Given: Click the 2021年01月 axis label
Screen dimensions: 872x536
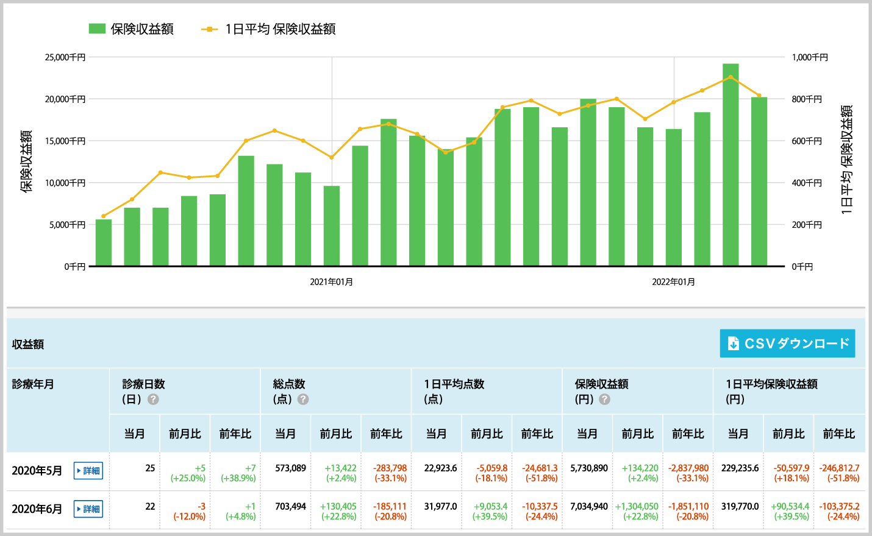Looking at the screenshot, I should tap(332, 282).
